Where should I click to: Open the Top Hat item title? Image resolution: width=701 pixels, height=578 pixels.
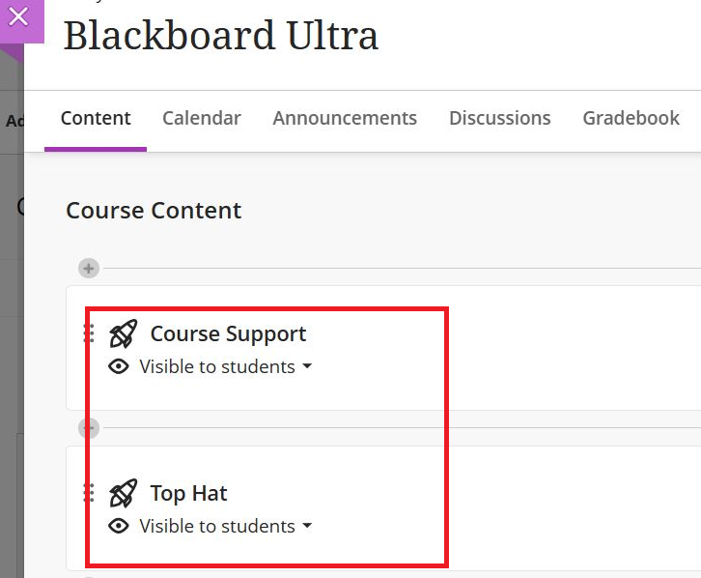pyautogui.click(x=188, y=493)
